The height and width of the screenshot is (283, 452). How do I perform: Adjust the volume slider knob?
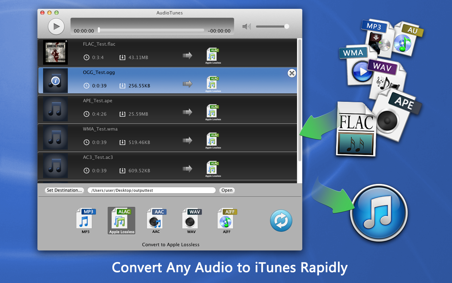click(x=287, y=27)
